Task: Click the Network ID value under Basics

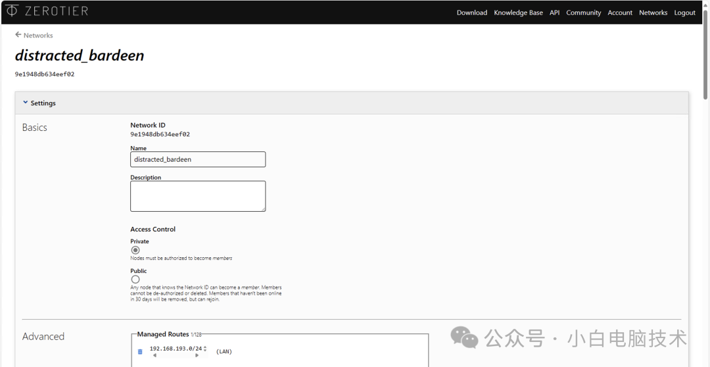Action: [160, 135]
